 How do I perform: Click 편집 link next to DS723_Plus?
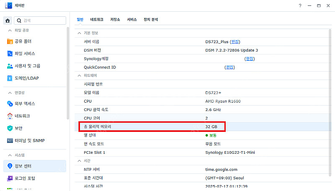click(235, 41)
